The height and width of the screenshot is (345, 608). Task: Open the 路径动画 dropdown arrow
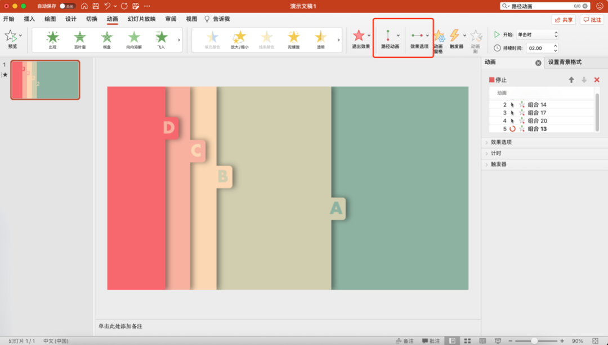(x=398, y=35)
